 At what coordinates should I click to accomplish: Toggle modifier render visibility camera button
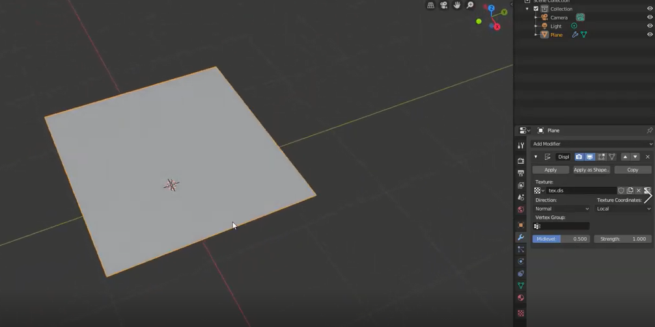pos(579,157)
